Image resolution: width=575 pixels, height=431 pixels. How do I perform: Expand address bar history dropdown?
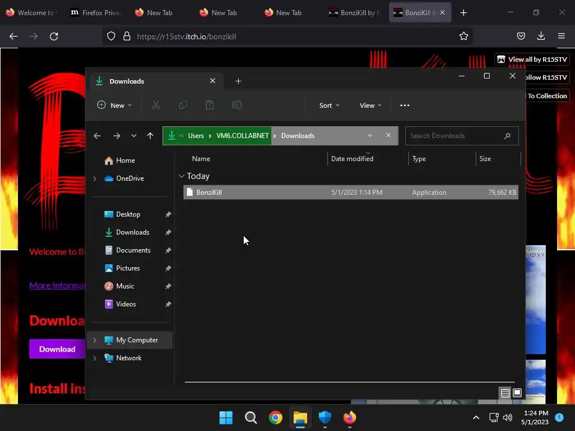[370, 136]
